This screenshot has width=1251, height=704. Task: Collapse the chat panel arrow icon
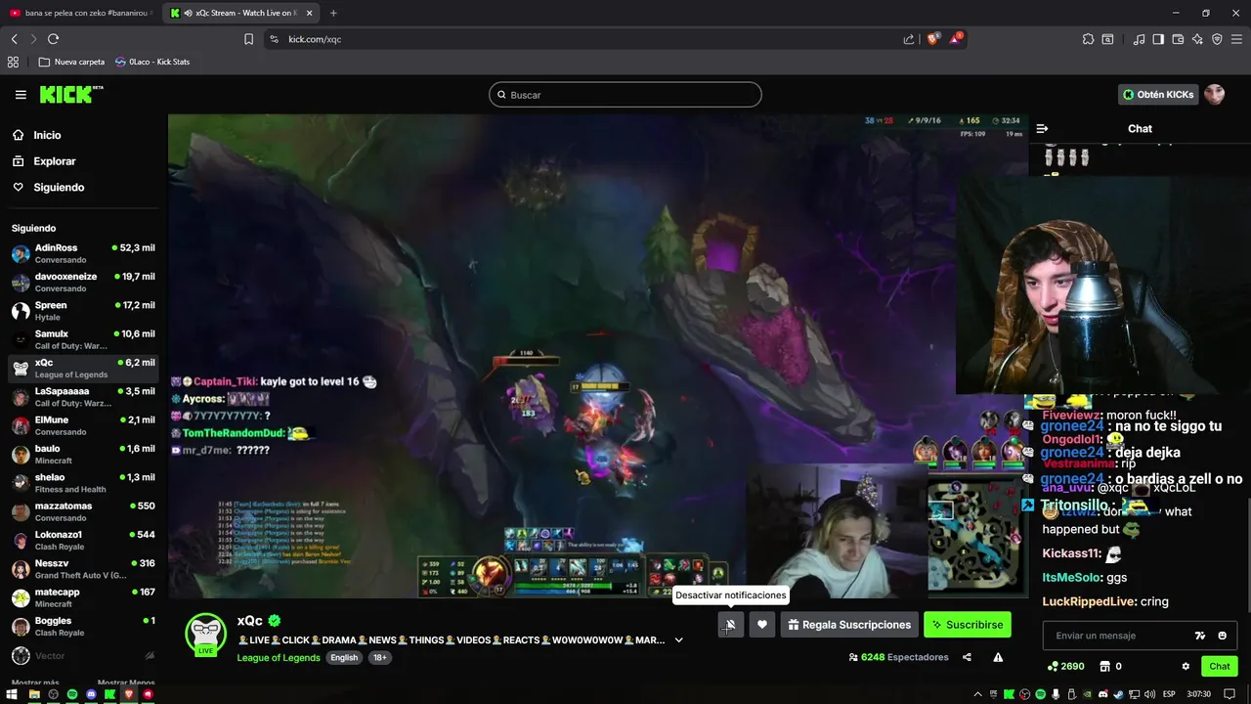1042,128
